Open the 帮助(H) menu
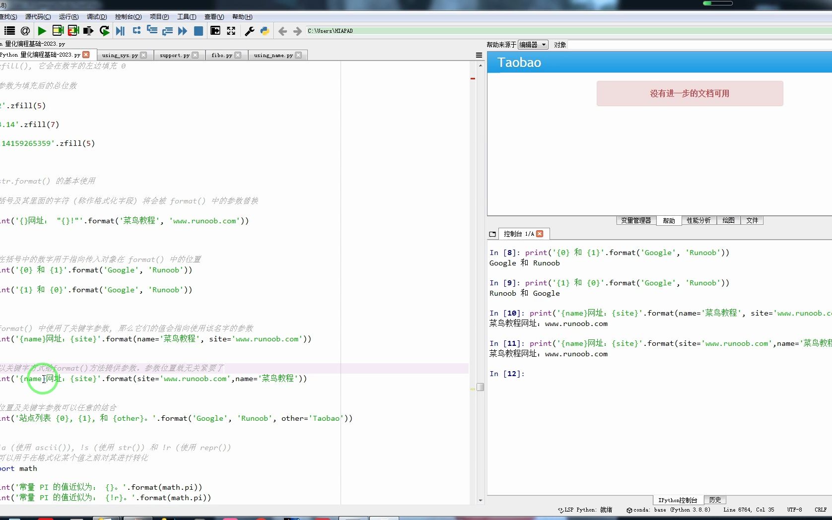Image resolution: width=832 pixels, height=520 pixels. [242, 17]
